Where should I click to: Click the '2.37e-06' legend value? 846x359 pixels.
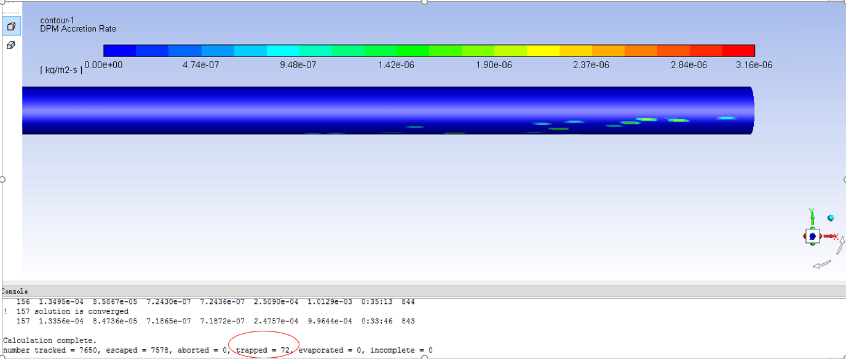(591, 64)
